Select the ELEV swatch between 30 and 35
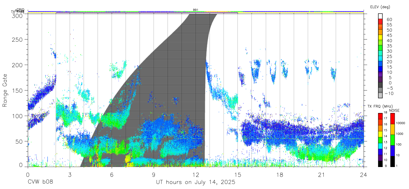The width and height of the screenshot is (409, 189). tap(380, 48)
